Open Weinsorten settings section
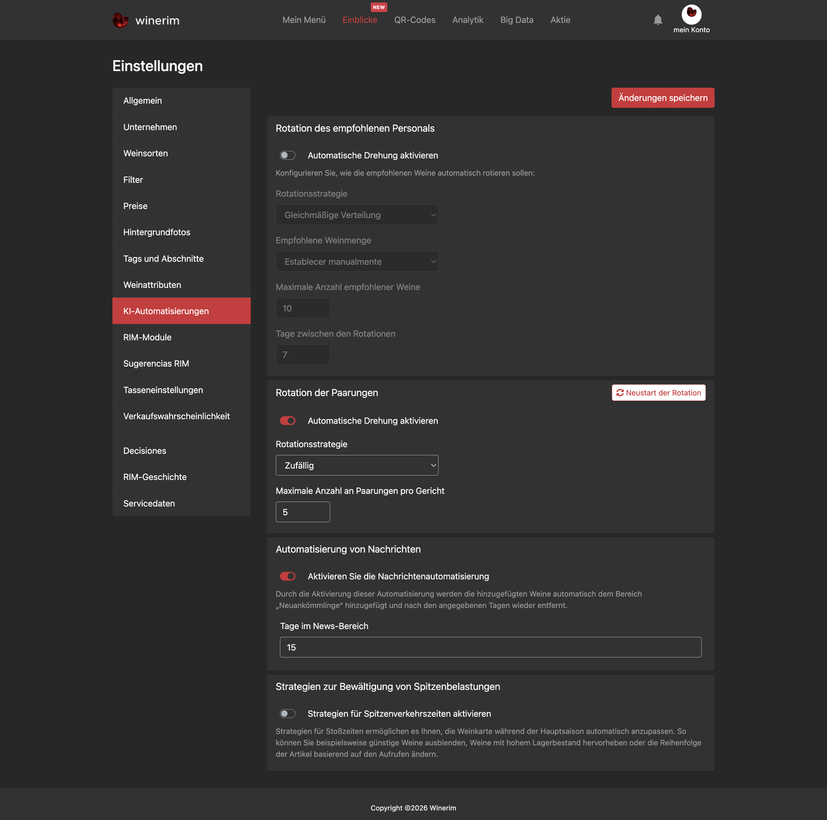 tap(181, 153)
